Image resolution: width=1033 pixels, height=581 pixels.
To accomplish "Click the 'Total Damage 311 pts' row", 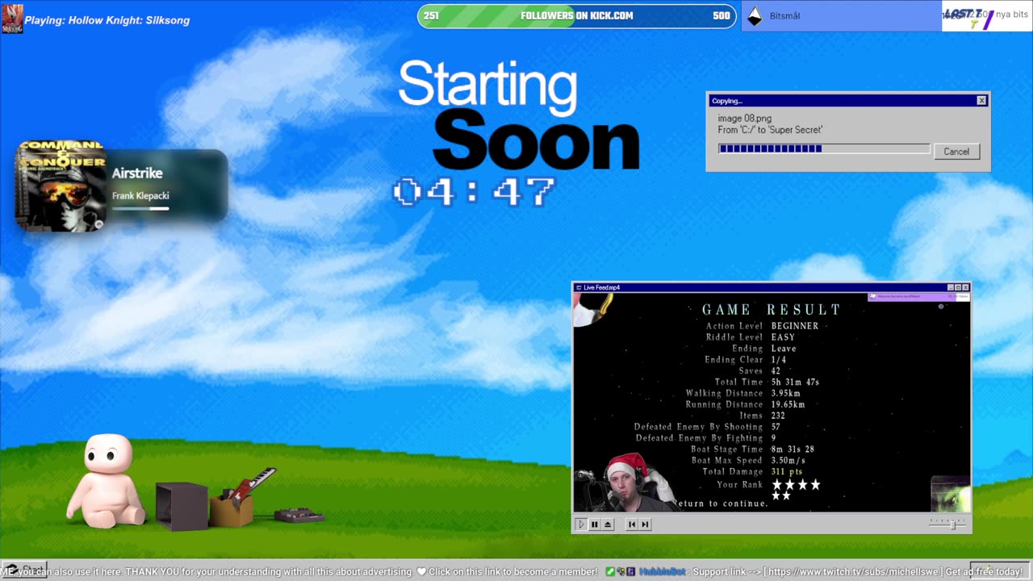I will coord(752,471).
